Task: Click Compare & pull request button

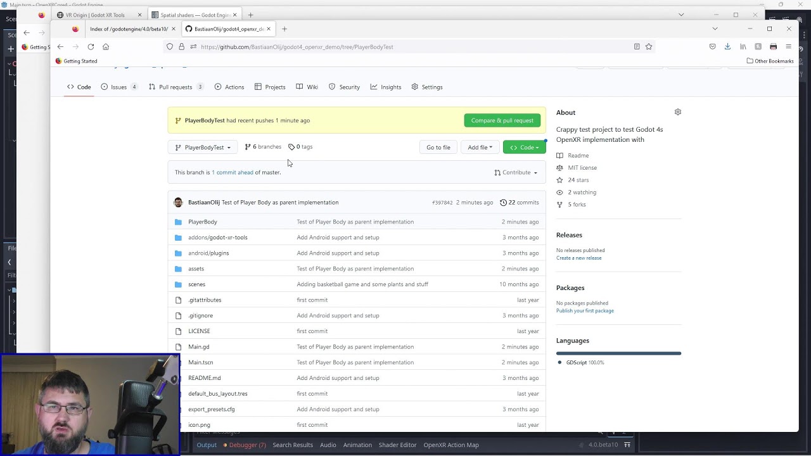Action: click(502, 120)
